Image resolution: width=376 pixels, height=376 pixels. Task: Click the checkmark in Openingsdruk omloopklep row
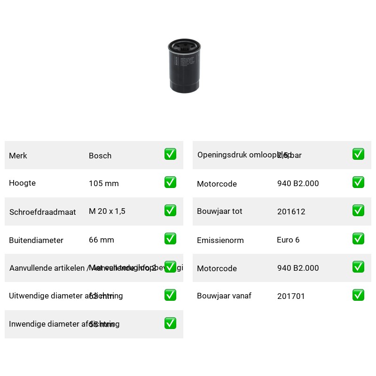358,154
